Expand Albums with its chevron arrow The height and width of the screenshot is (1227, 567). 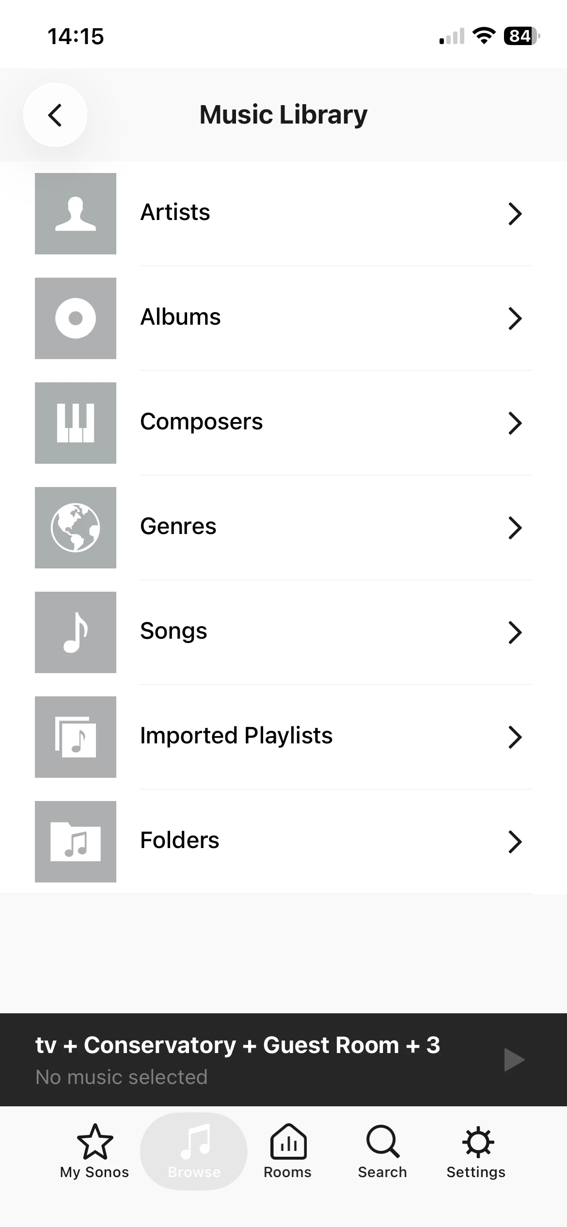pyautogui.click(x=515, y=318)
